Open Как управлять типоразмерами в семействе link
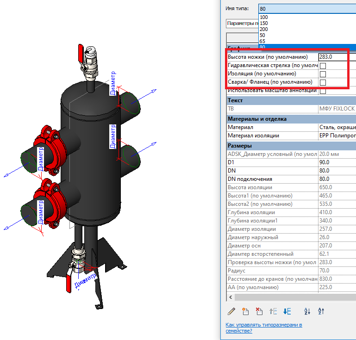356x340 pixels. 263,328
